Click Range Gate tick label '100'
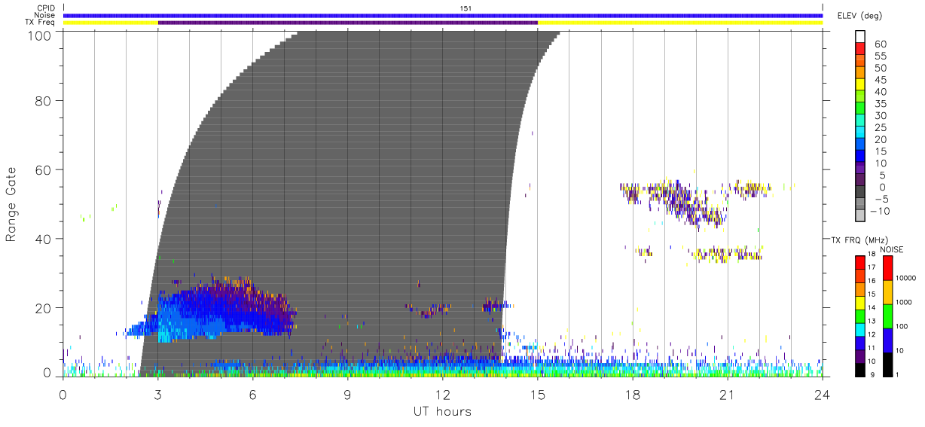This screenshot has height=427, width=925. point(39,35)
